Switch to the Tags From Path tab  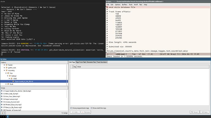81,62
